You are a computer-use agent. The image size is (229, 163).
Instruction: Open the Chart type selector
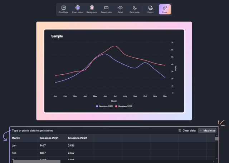[63, 9]
